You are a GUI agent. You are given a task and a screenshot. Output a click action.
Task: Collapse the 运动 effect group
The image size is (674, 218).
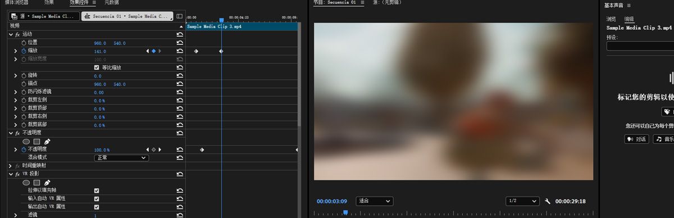[11, 34]
